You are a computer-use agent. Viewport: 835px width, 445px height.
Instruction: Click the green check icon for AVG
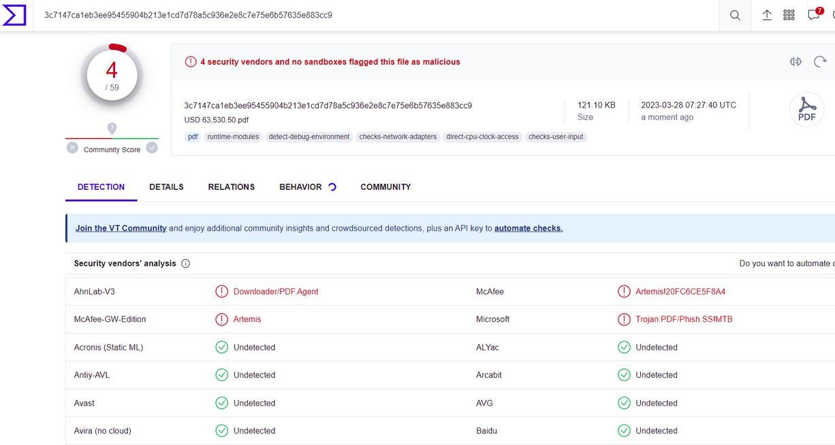624,403
